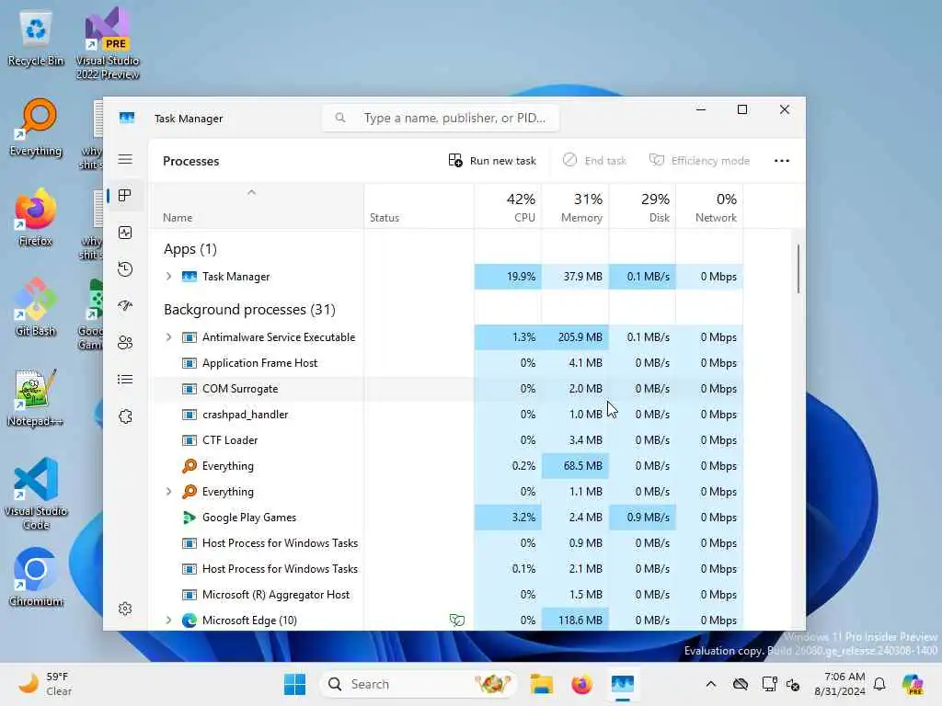Click the Apps (1) group heading
The width and height of the screenshot is (942, 706).
[x=190, y=249]
